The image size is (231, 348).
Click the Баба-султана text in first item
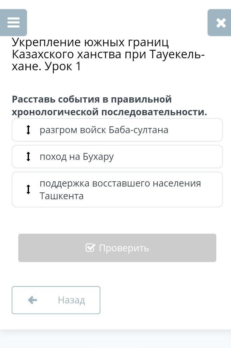(x=138, y=130)
